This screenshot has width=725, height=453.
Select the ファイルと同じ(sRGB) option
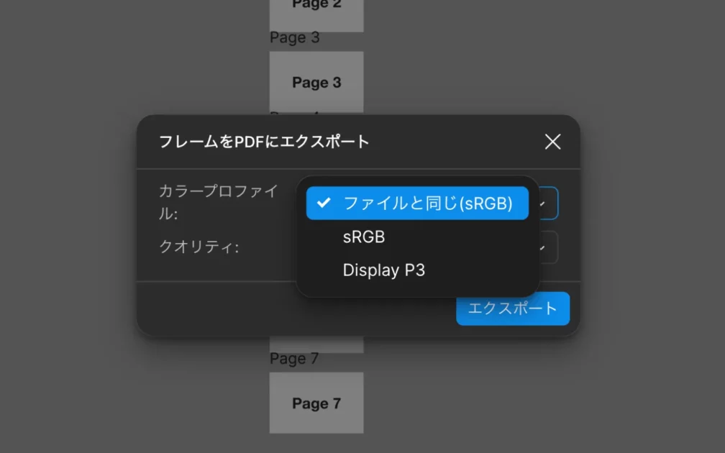tap(427, 203)
